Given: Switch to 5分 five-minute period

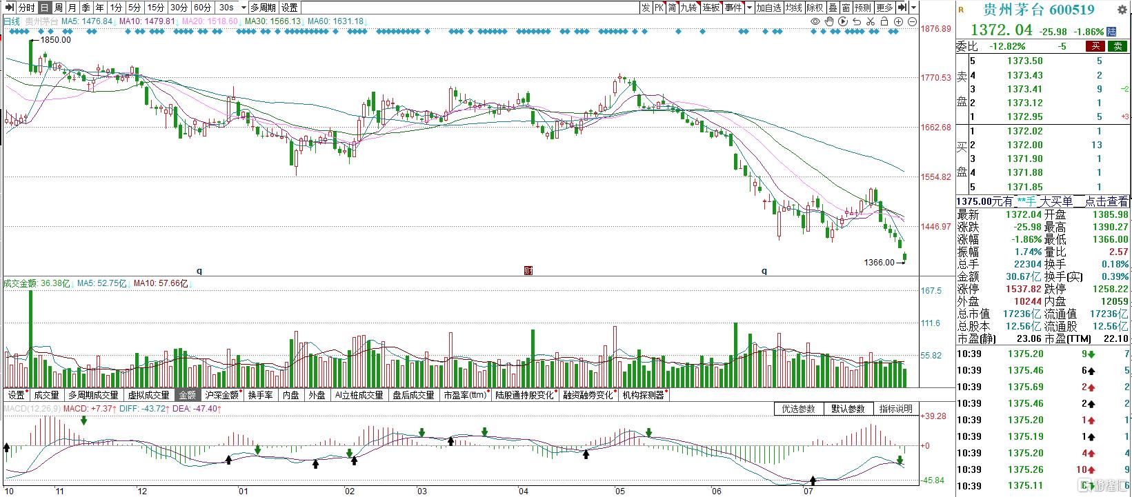Looking at the screenshot, I should (134, 8).
